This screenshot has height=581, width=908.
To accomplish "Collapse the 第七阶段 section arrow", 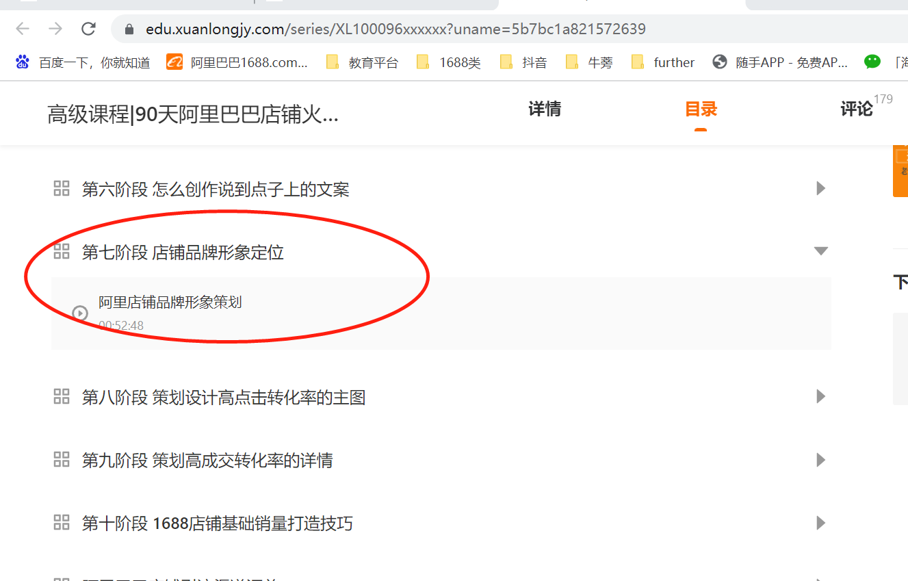I will (x=820, y=251).
